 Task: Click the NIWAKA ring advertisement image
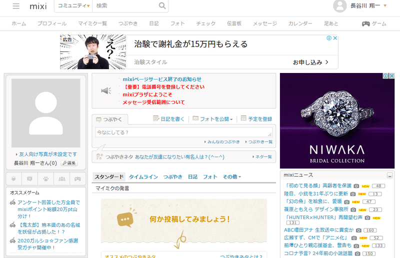(337, 120)
